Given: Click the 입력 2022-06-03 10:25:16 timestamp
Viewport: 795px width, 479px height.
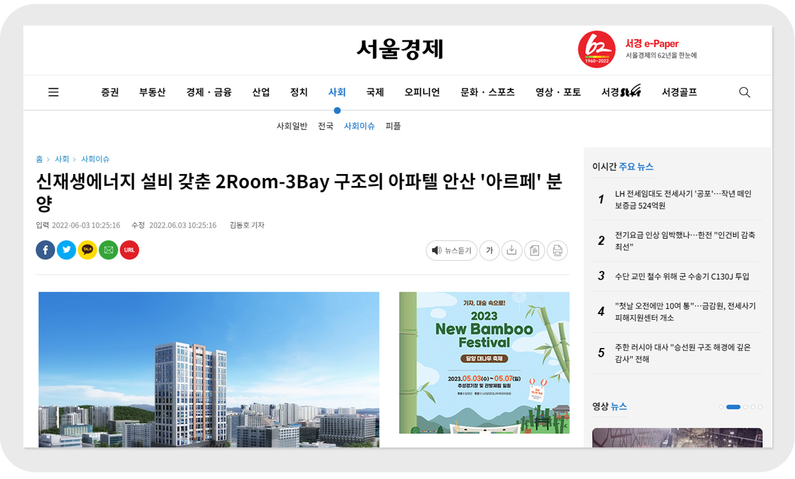Looking at the screenshot, I should click(x=78, y=225).
